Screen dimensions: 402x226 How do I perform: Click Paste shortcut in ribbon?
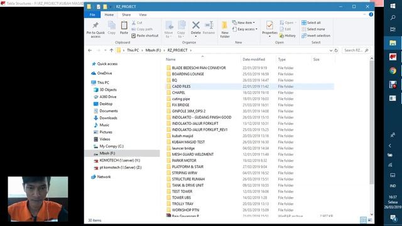coord(145,36)
